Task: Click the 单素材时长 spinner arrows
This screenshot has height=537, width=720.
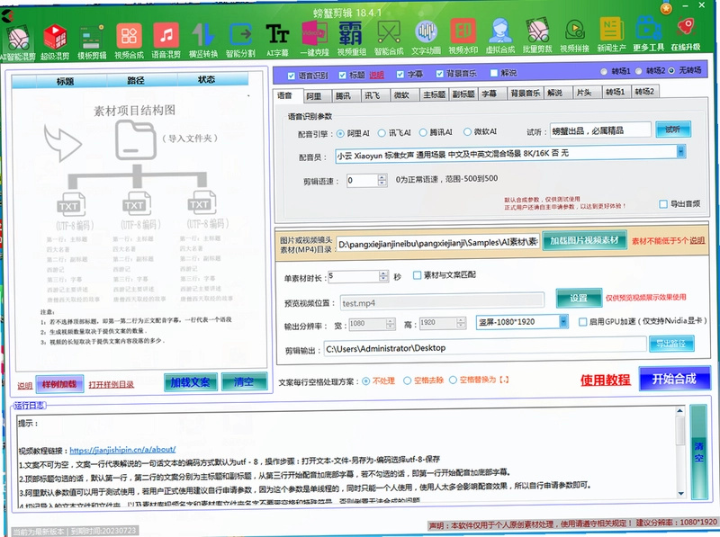Action: (384, 276)
